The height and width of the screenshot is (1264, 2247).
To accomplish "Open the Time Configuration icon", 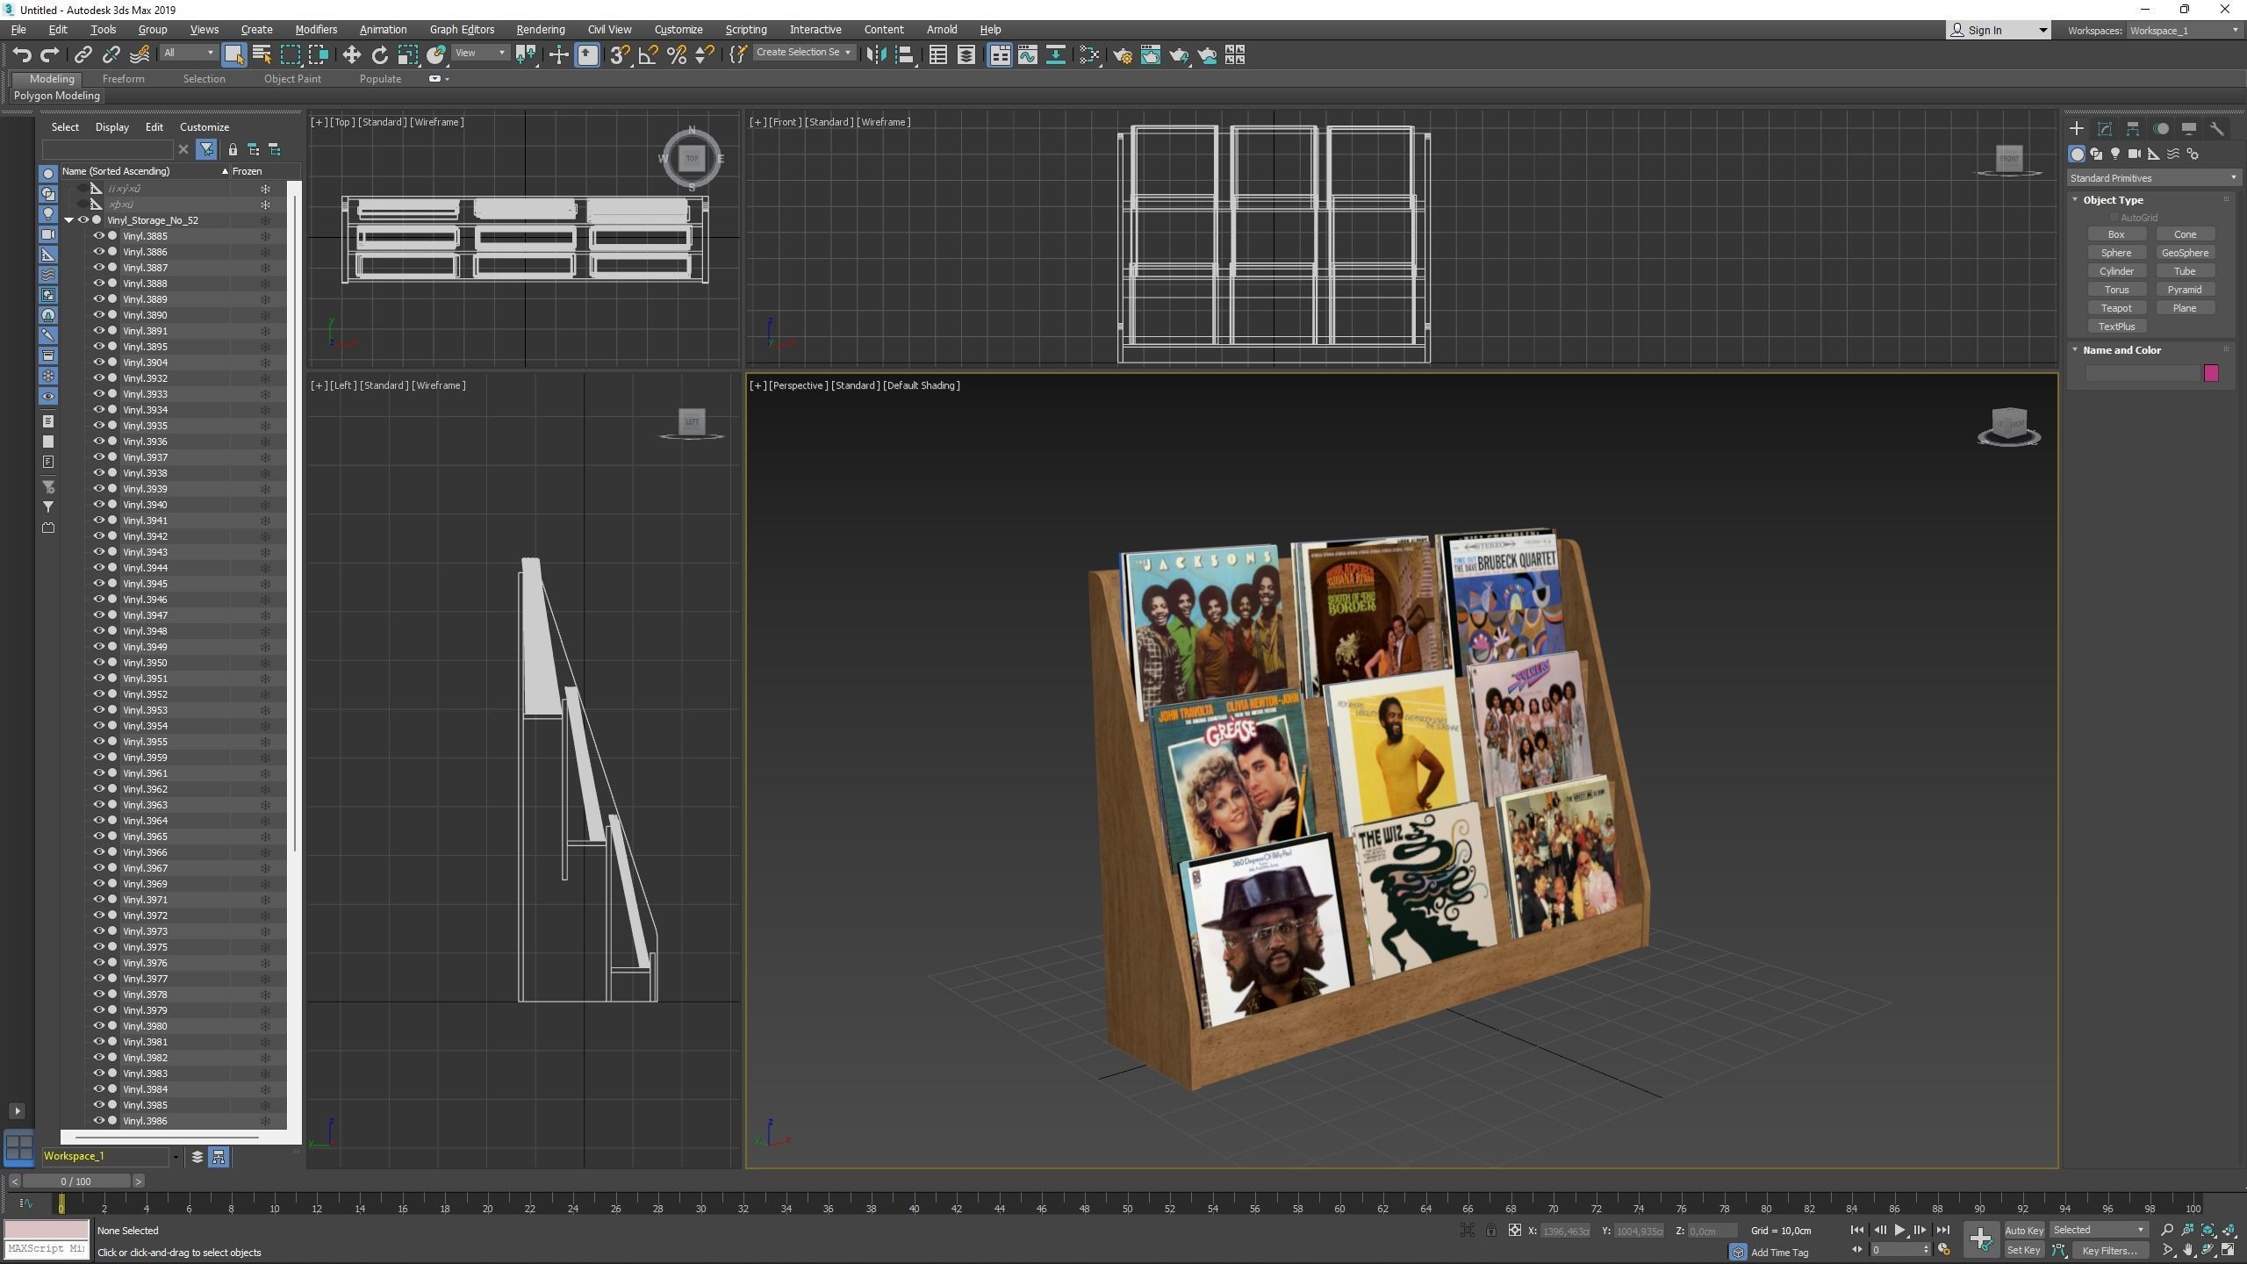I will [1944, 1250].
